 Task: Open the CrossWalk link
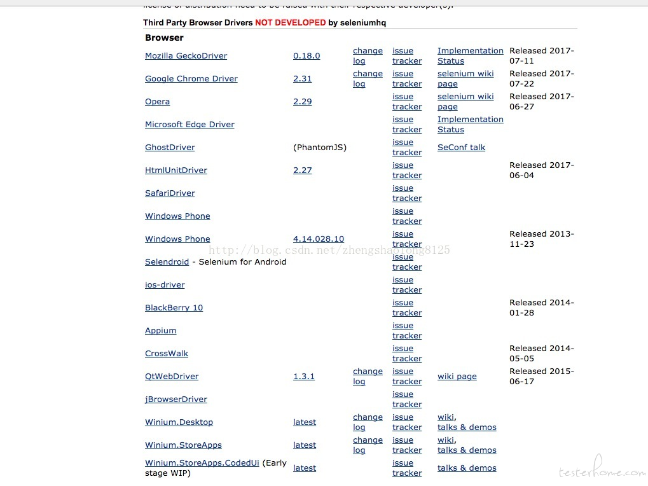click(x=167, y=354)
